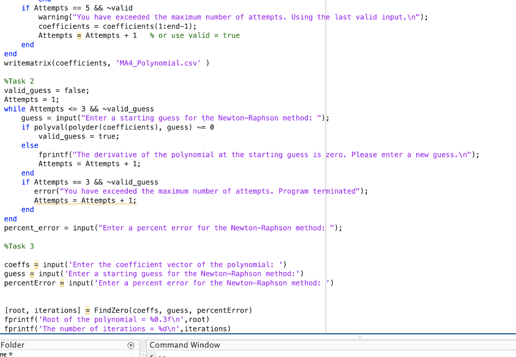
Task: Click the 'else' keyword in Task 2
Action: pyautogui.click(x=30, y=145)
